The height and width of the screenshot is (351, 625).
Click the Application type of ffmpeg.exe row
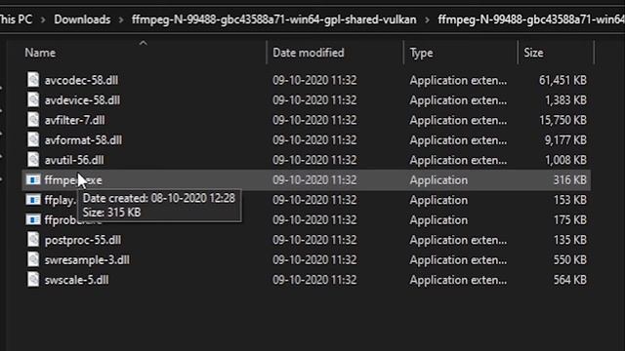(x=438, y=179)
